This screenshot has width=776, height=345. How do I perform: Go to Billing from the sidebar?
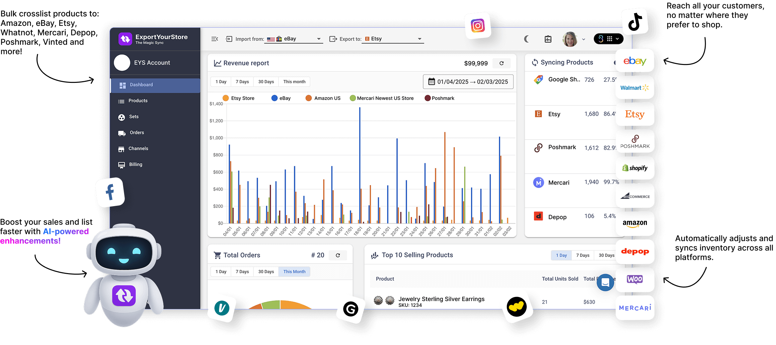[135, 164]
